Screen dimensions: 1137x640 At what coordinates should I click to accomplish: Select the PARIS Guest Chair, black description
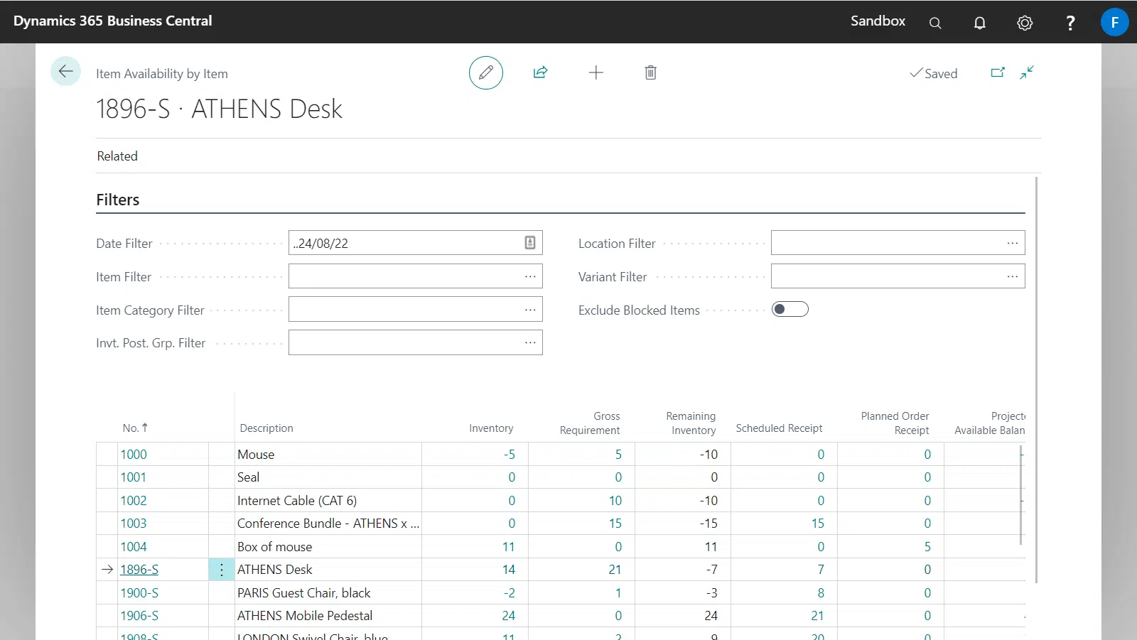(328, 593)
